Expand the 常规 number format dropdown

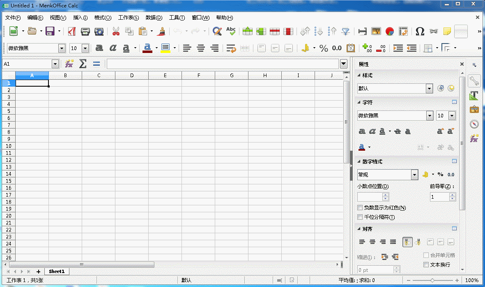(414, 174)
